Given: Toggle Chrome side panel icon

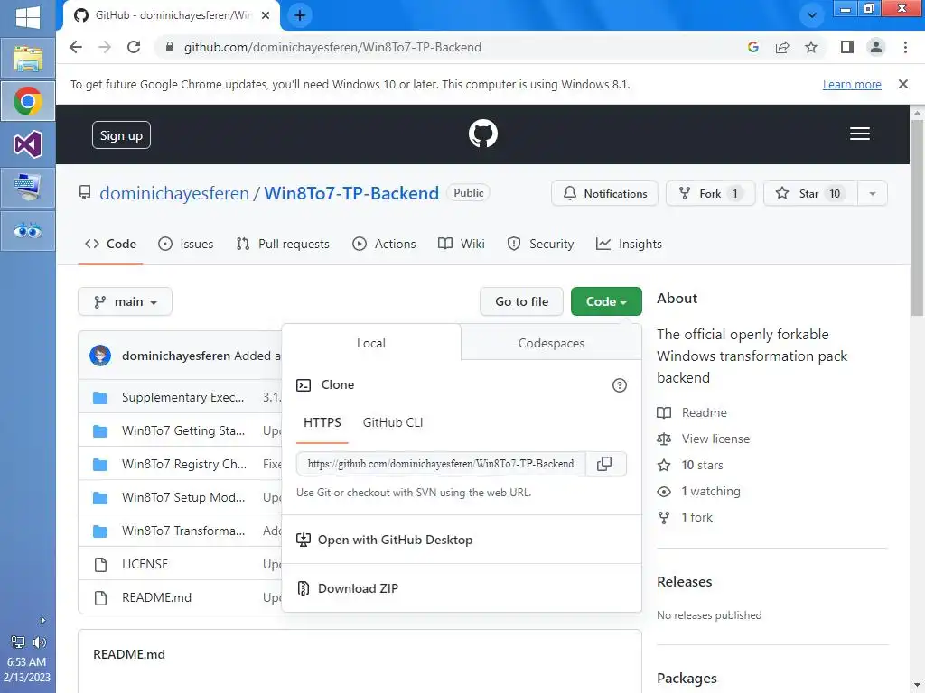Looking at the screenshot, I should coord(847,47).
